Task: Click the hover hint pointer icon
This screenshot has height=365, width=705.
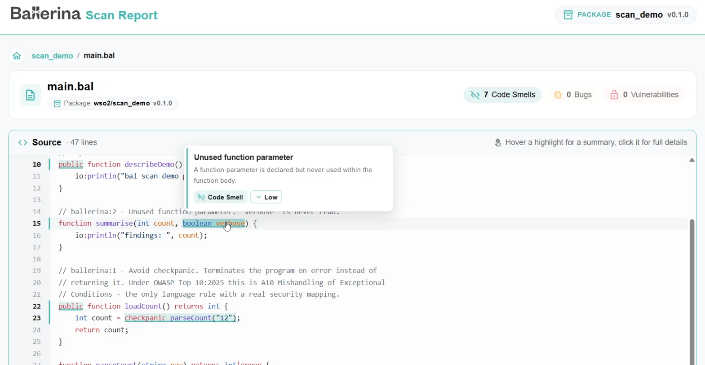Action: click(x=498, y=143)
